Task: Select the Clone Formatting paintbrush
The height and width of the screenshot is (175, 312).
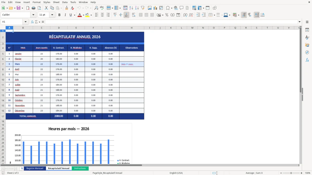Action: click(67, 8)
